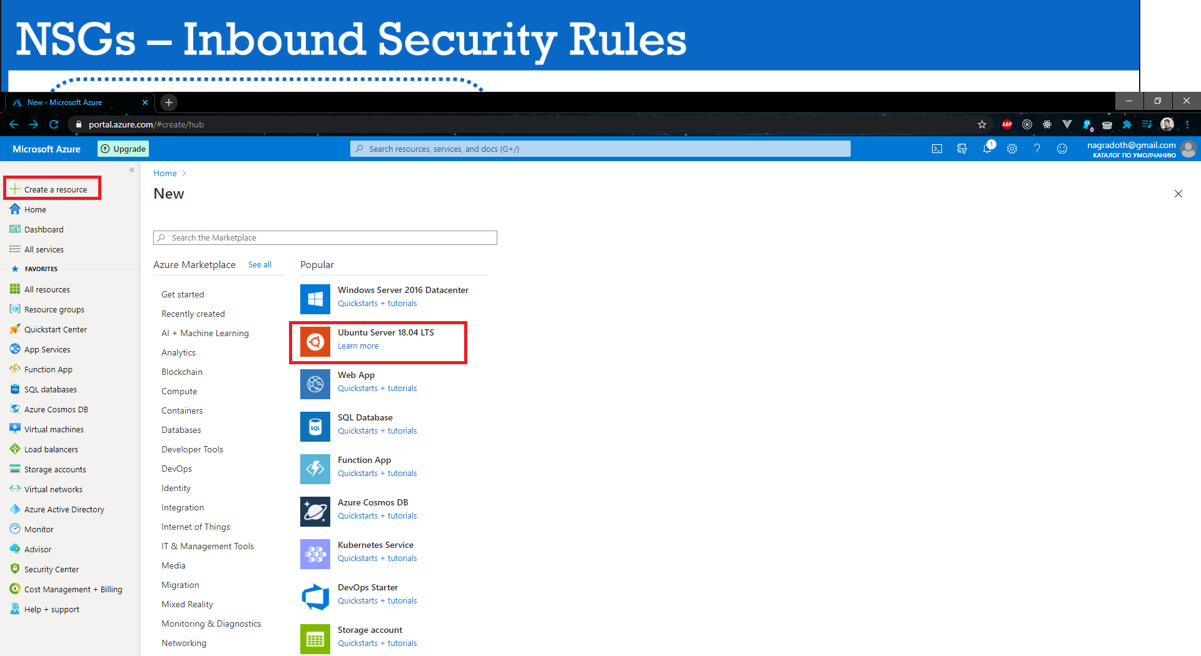Click the Kubernetes Service tile icon
This screenshot has width=1201, height=656.
click(x=315, y=554)
